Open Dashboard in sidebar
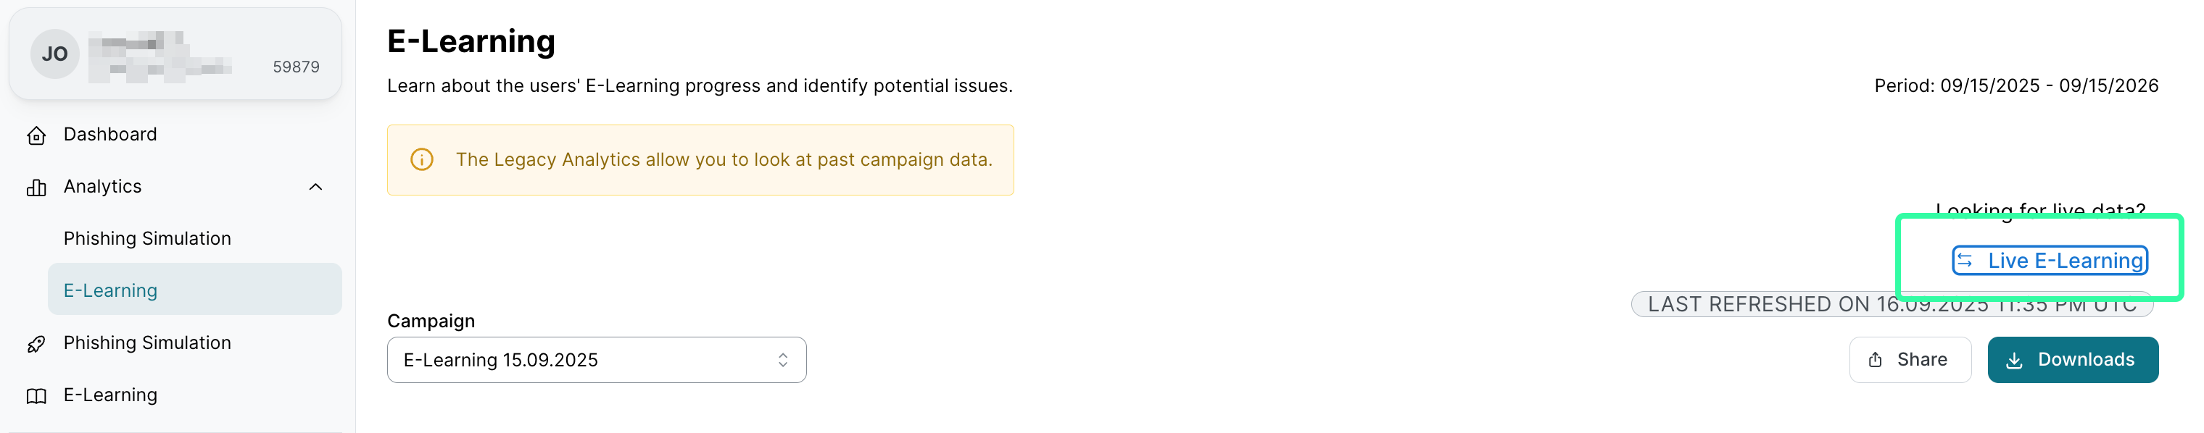 [x=110, y=134]
